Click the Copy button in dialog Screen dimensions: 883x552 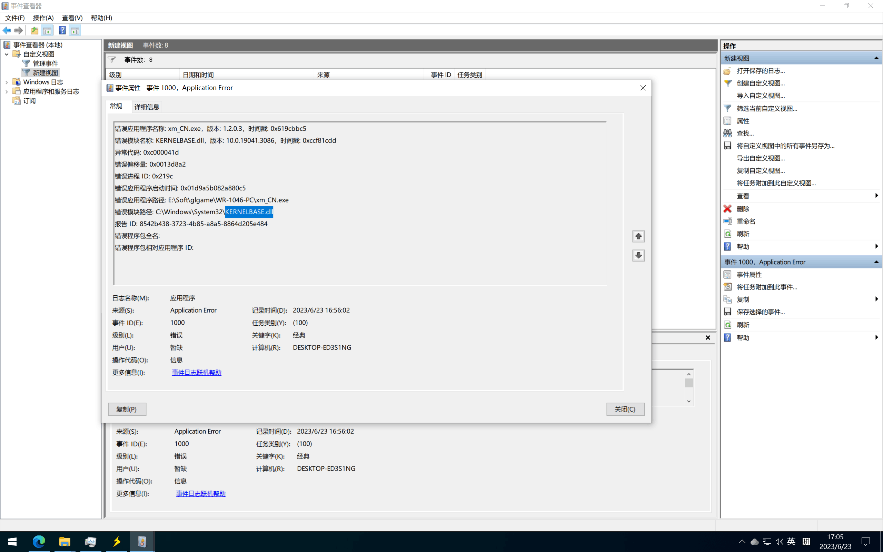127,409
